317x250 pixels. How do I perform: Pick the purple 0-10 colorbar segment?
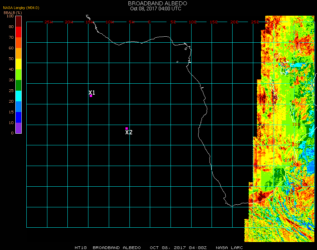(19, 128)
